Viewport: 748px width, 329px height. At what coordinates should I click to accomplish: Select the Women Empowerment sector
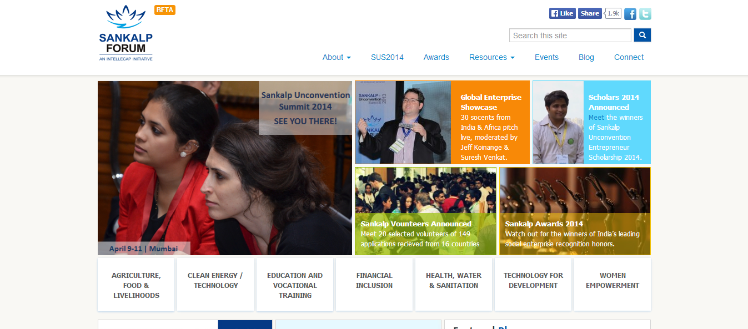pyautogui.click(x=613, y=285)
